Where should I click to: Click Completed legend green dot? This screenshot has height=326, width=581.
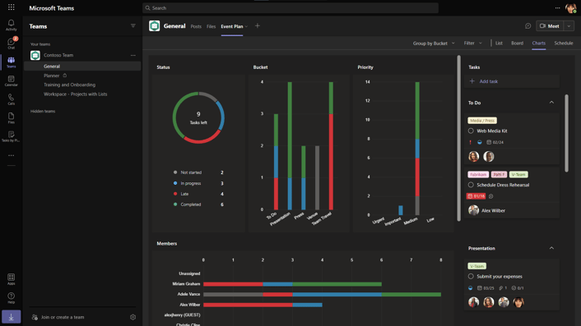(x=175, y=204)
